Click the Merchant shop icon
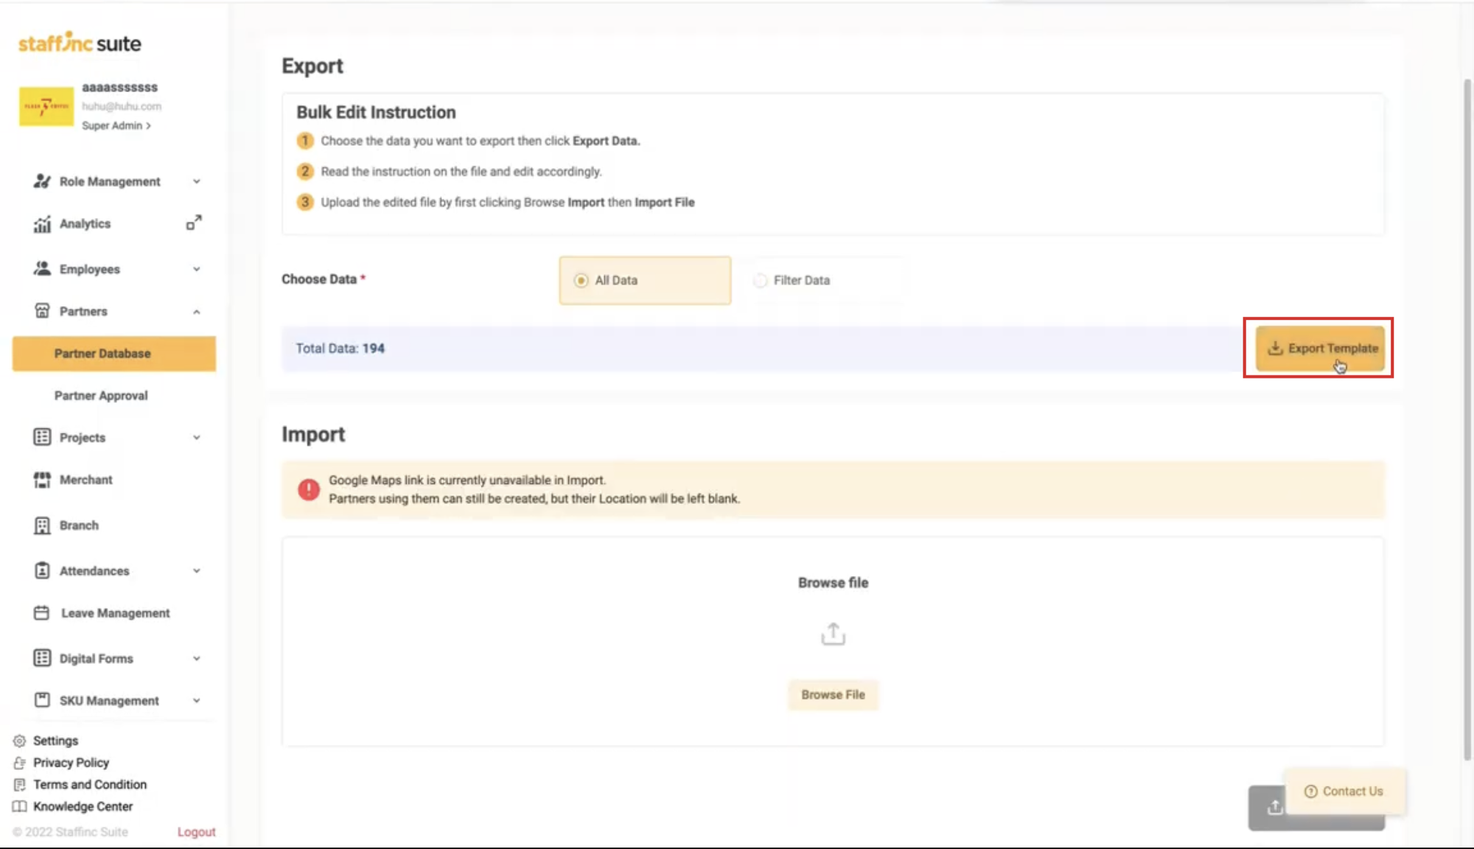1474x849 pixels. click(42, 480)
